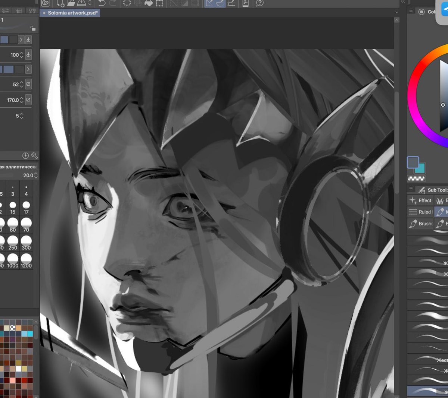
Task: Adjust the 100 value stepper
Action: tap(21, 55)
